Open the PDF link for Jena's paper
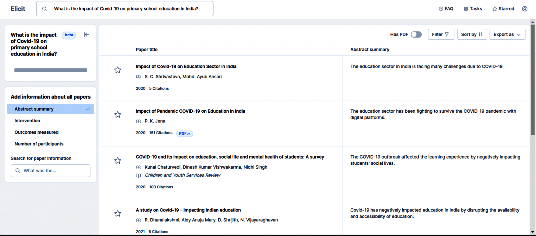The height and width of the screenshot is (236, 536). click(x=184, y=133)
